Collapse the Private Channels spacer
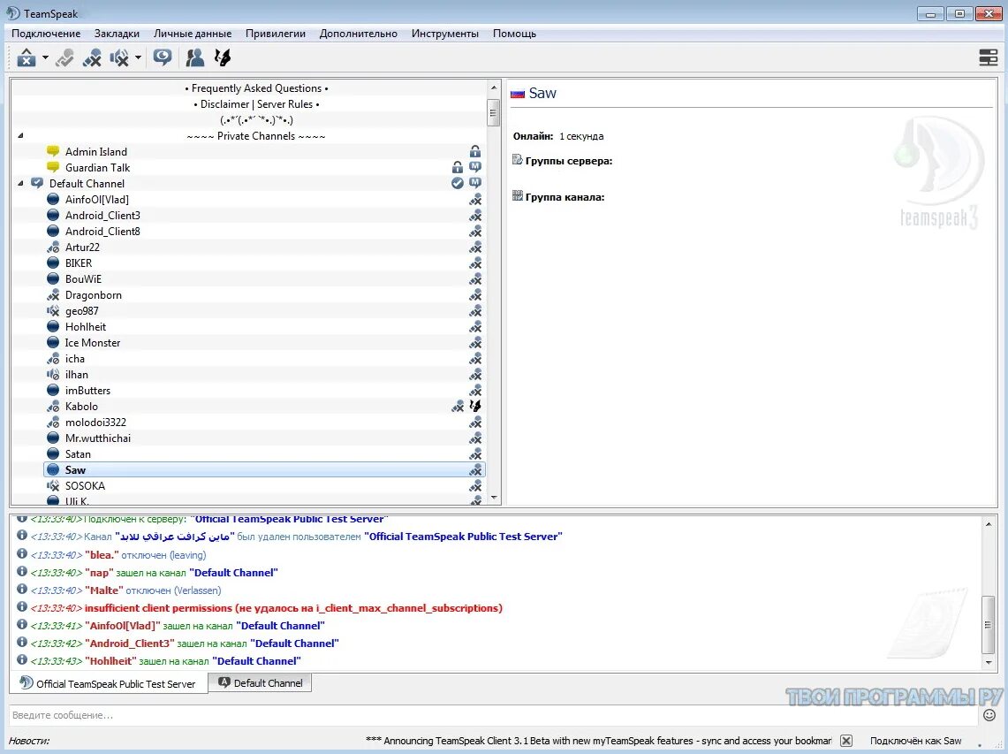The height and width of the screenshot is (754, 1008). pyautogui.click(x=20, y=136)
